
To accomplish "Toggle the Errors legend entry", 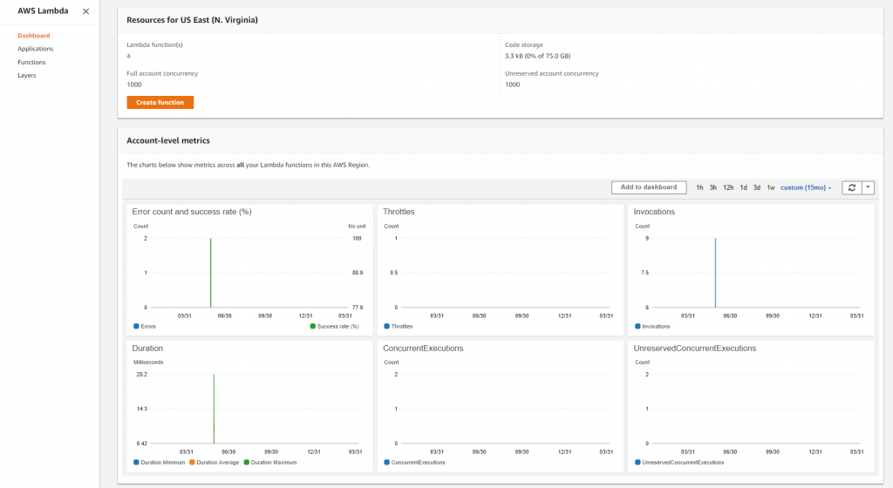I will click(x=145, y=327).
